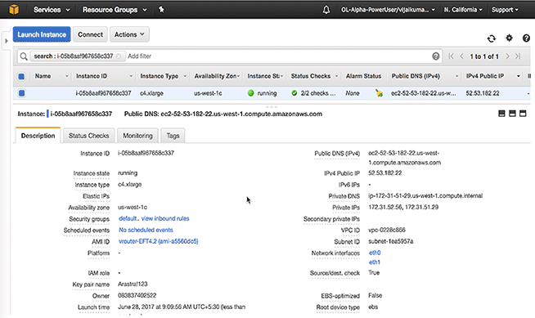Switch to the Monitoring tab
This screenshot has height=318, width=535.
click(137, 136)
